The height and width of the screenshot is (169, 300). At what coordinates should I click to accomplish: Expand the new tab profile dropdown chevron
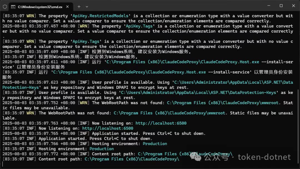[87, 7]
